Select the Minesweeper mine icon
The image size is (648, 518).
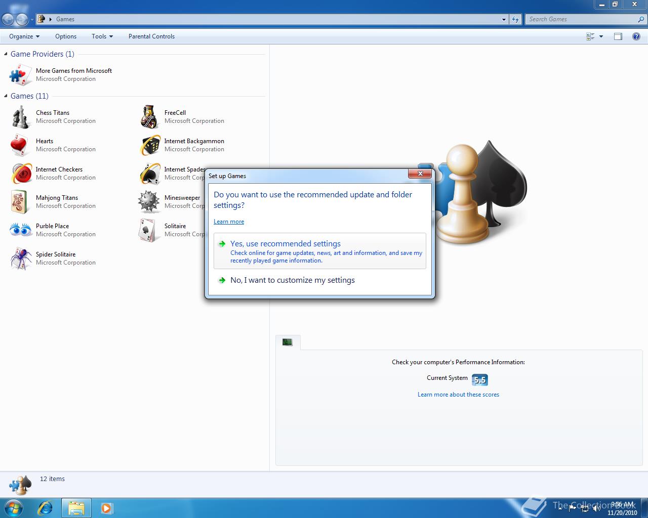[149, 202]
